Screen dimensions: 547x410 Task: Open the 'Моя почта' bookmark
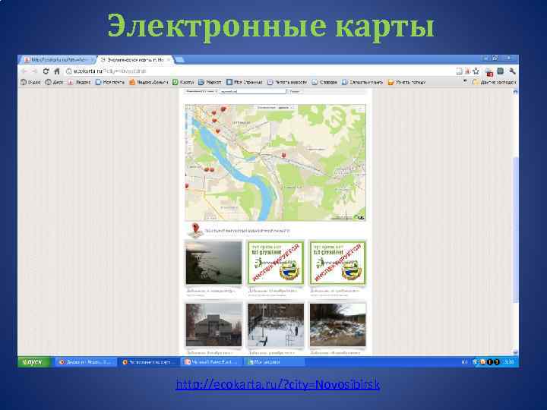pyautogui.click(x=110, y=82)
